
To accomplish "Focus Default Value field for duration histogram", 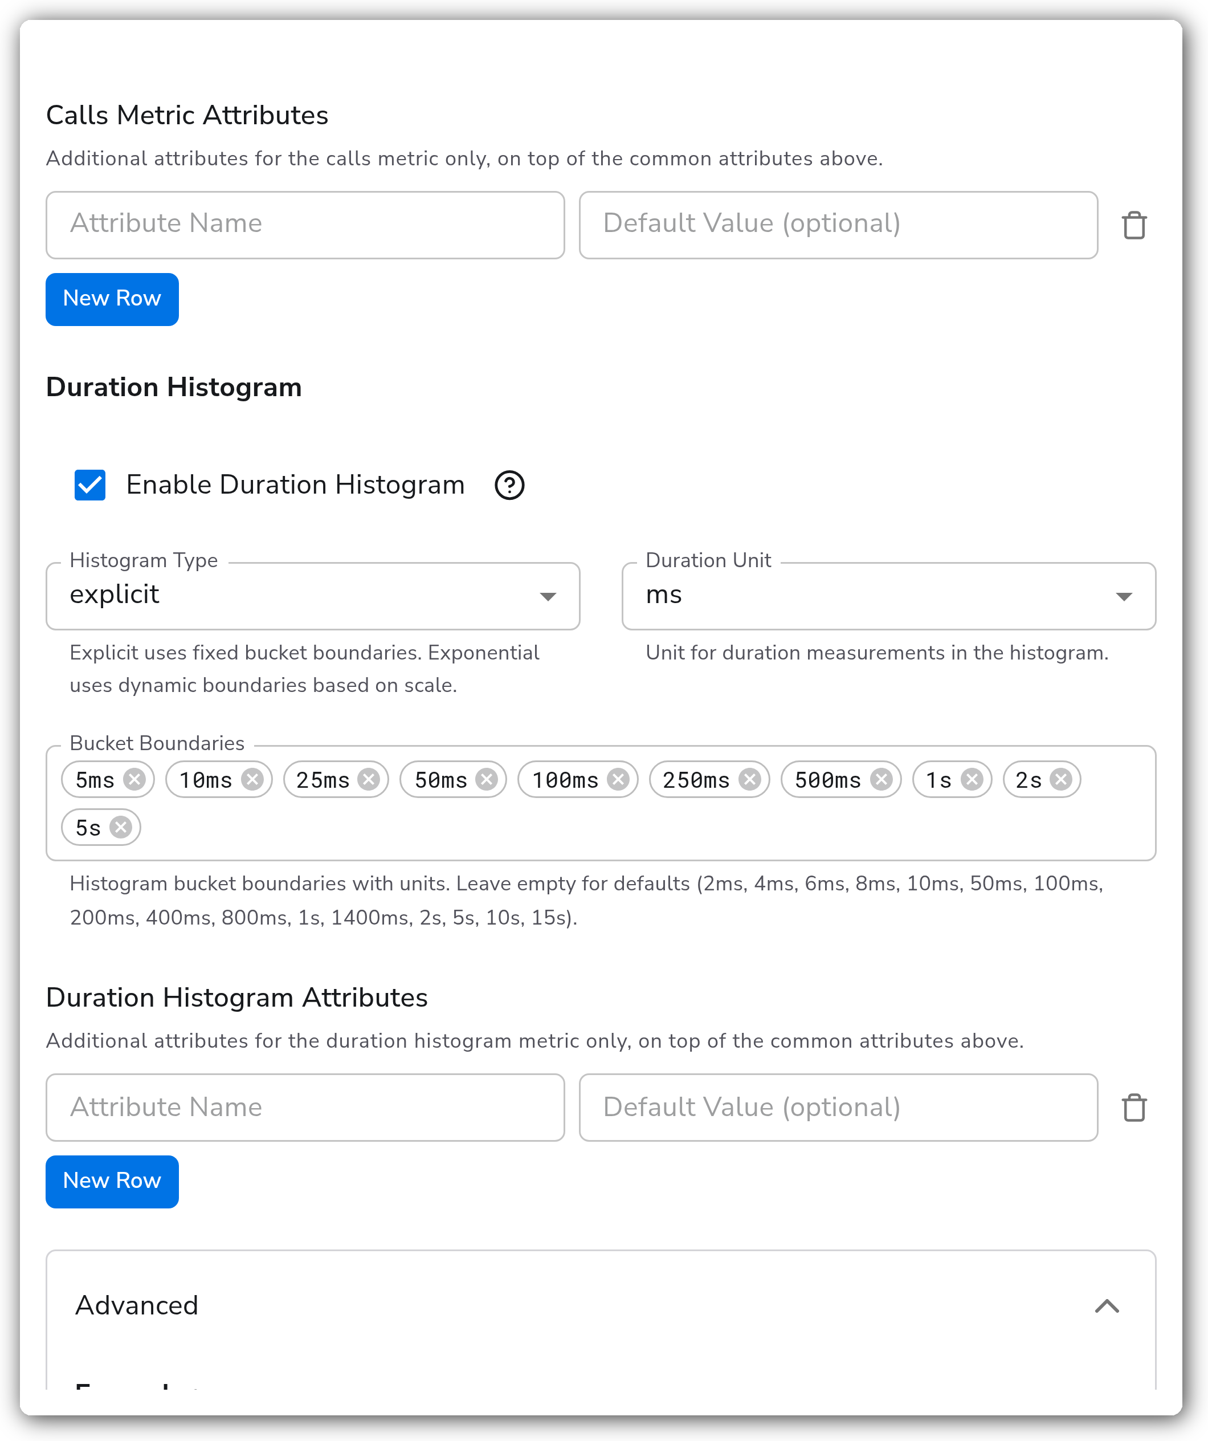I will 838,1108.
